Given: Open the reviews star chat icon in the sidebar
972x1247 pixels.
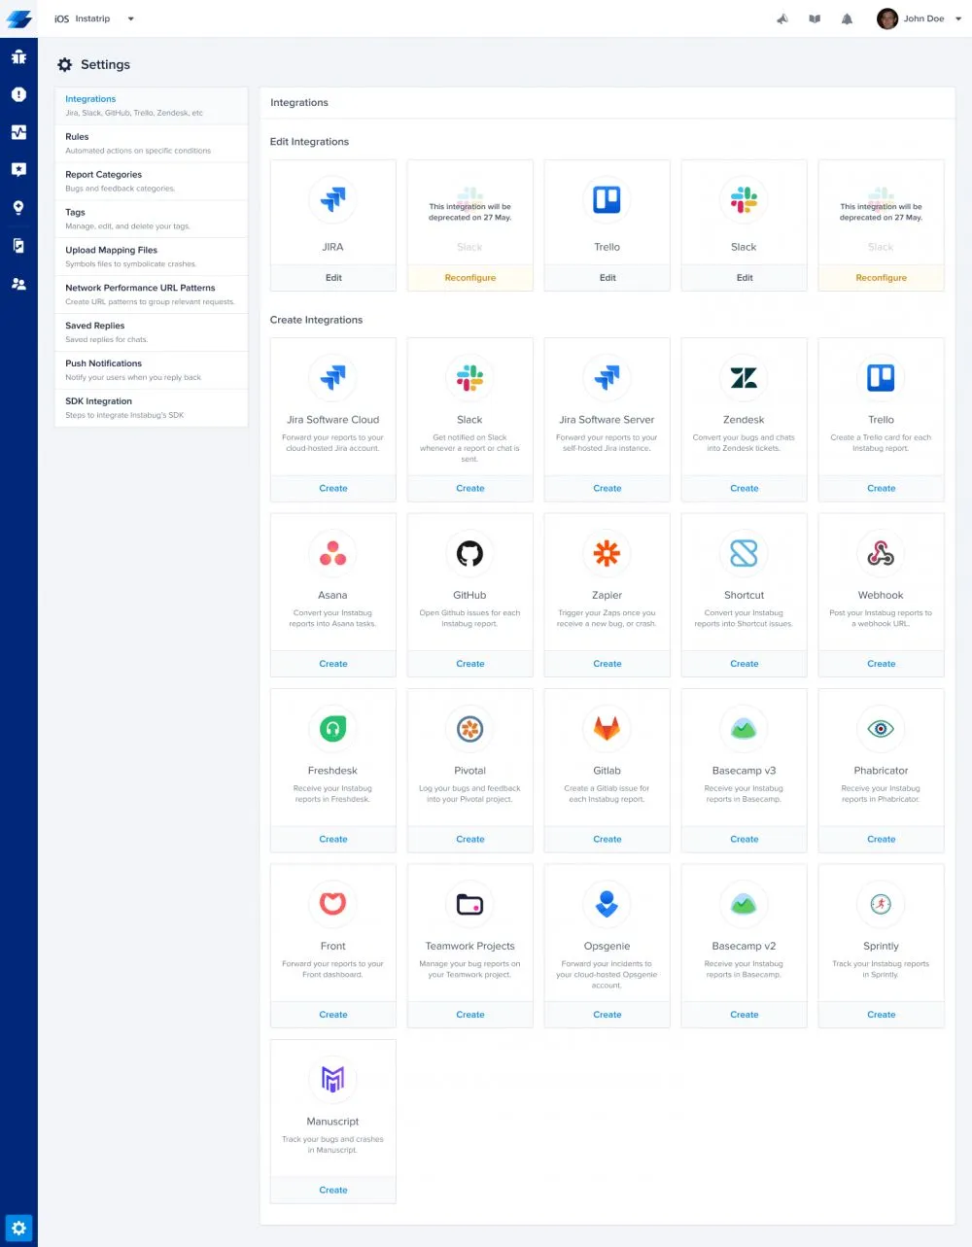Looking at the screenshot, I should pos(18,169).
